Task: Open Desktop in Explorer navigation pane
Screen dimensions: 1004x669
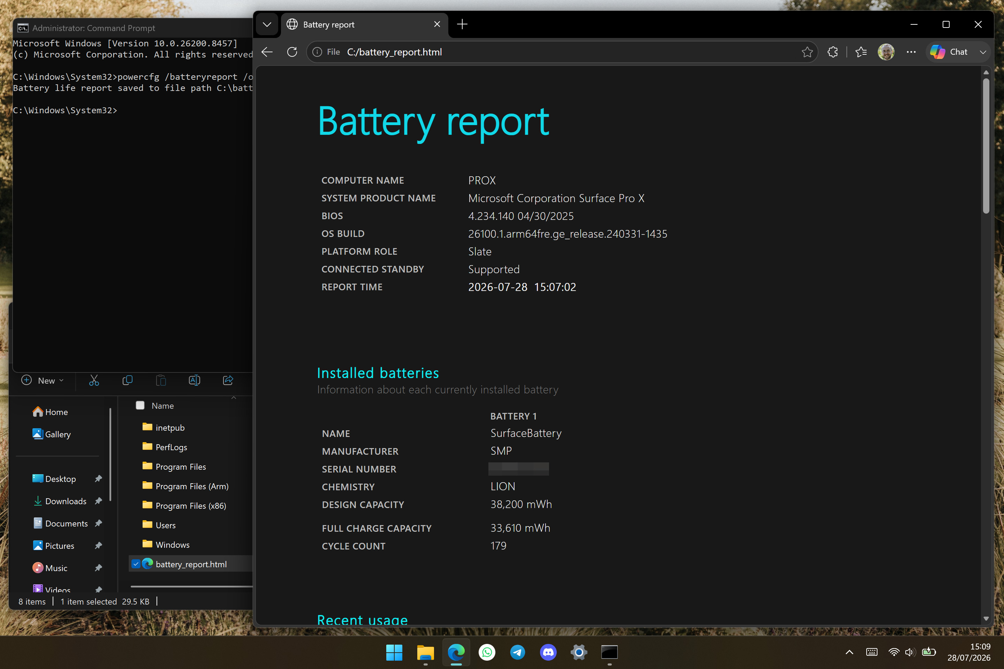Action: (54, 479)
